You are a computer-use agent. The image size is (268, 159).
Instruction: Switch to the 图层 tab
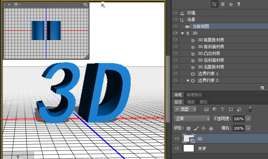pyautogui.click(x=178, y=102)
